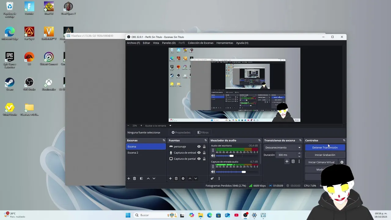Undock the Escenas panel

point(164,141)
